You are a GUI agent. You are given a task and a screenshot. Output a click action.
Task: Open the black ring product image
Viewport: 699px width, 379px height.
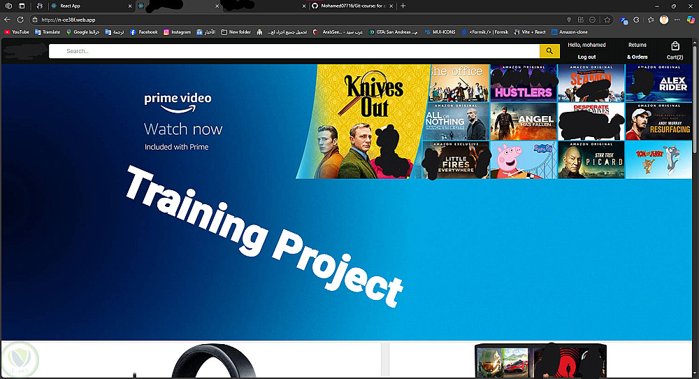[x=213, y=360]
